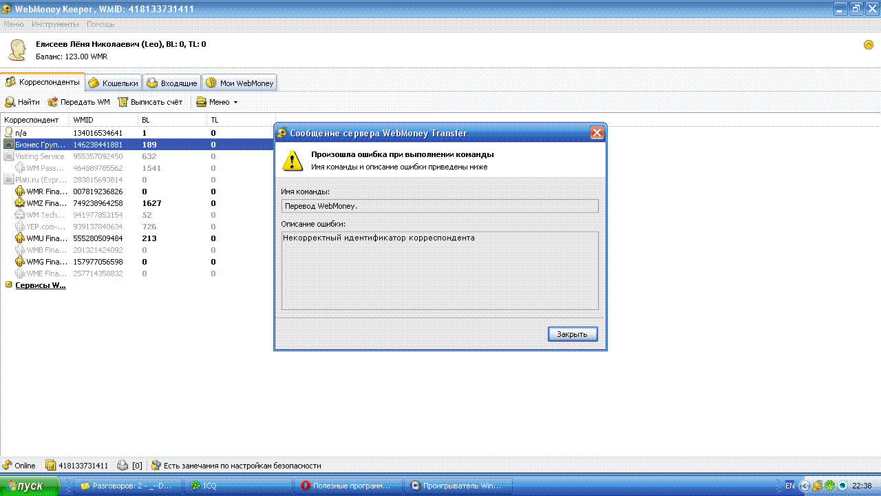Screen dimensions: 881x496
Task: Click WMID 201321424092 in the list
Action: click(98, 250)
